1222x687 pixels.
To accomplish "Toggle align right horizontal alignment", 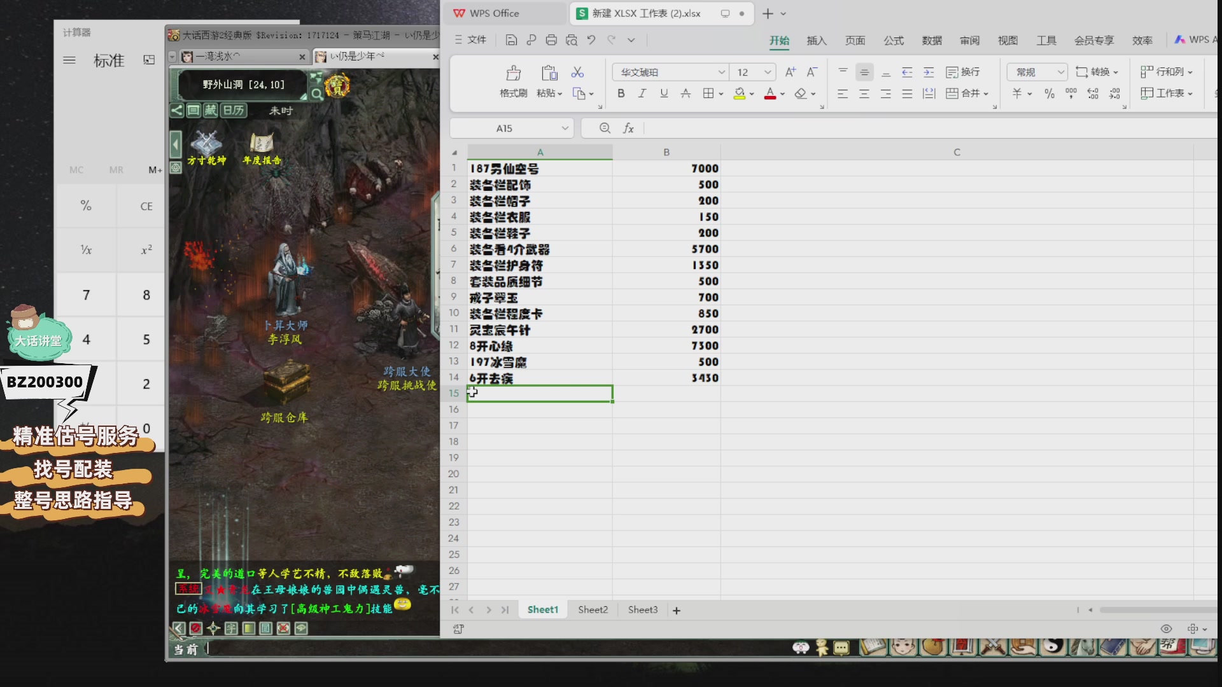I will [x=886, y=94].
